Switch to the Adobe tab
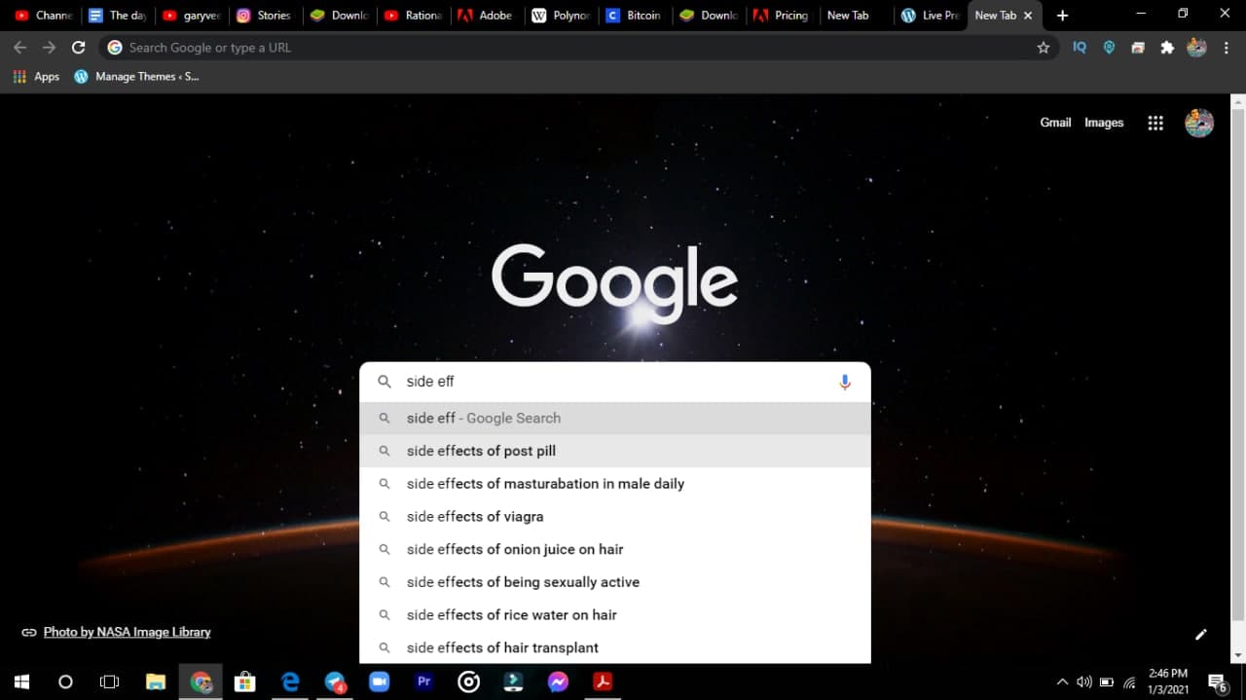 pyautogui.click(x=486, y=16)
